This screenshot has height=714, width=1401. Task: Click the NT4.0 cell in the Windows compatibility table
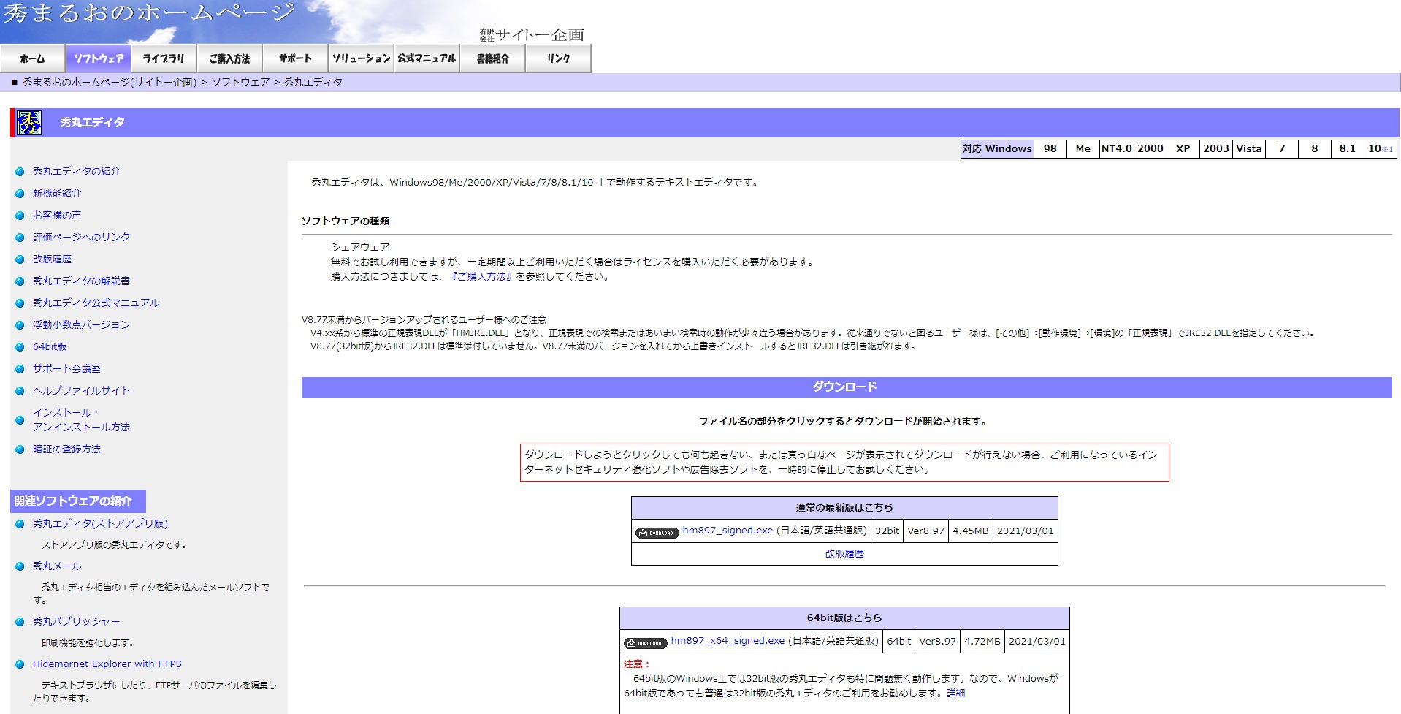(1116, 148)
